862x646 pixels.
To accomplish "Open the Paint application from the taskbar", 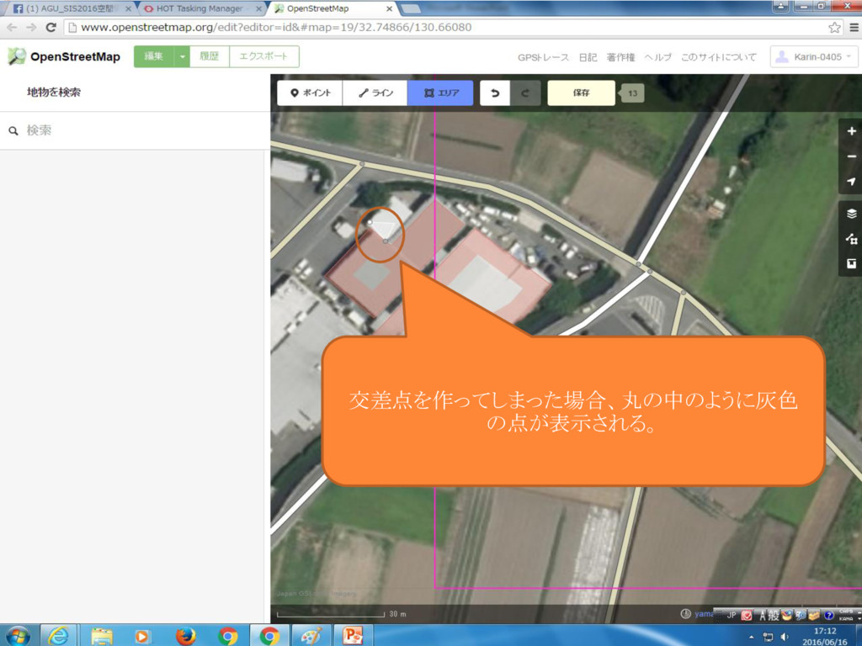I will point(311,636).
